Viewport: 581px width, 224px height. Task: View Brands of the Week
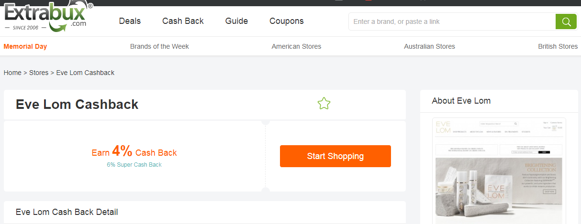pos(159,46)
